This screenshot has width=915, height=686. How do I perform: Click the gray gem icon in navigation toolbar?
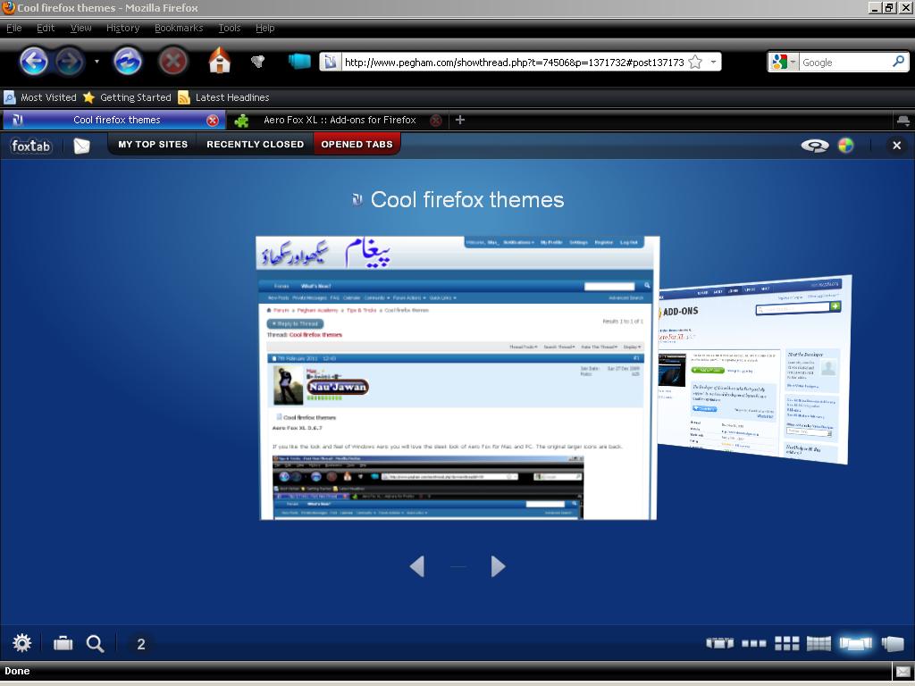(257, 62)
